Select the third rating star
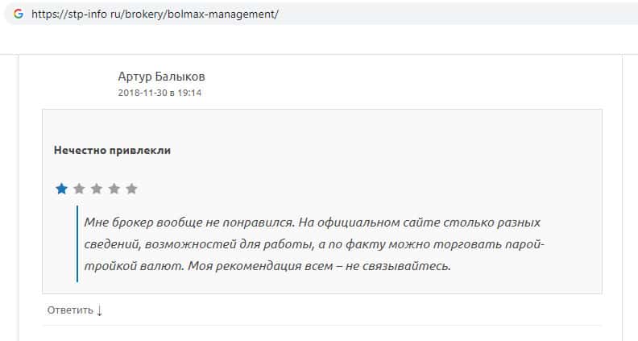The image size is (638, 341). [97, 189]
